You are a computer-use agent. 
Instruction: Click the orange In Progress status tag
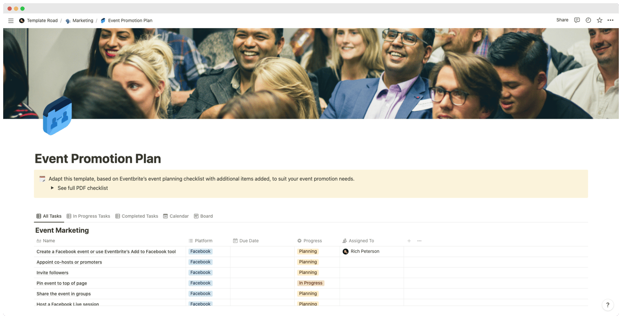(x=311, y=283)
